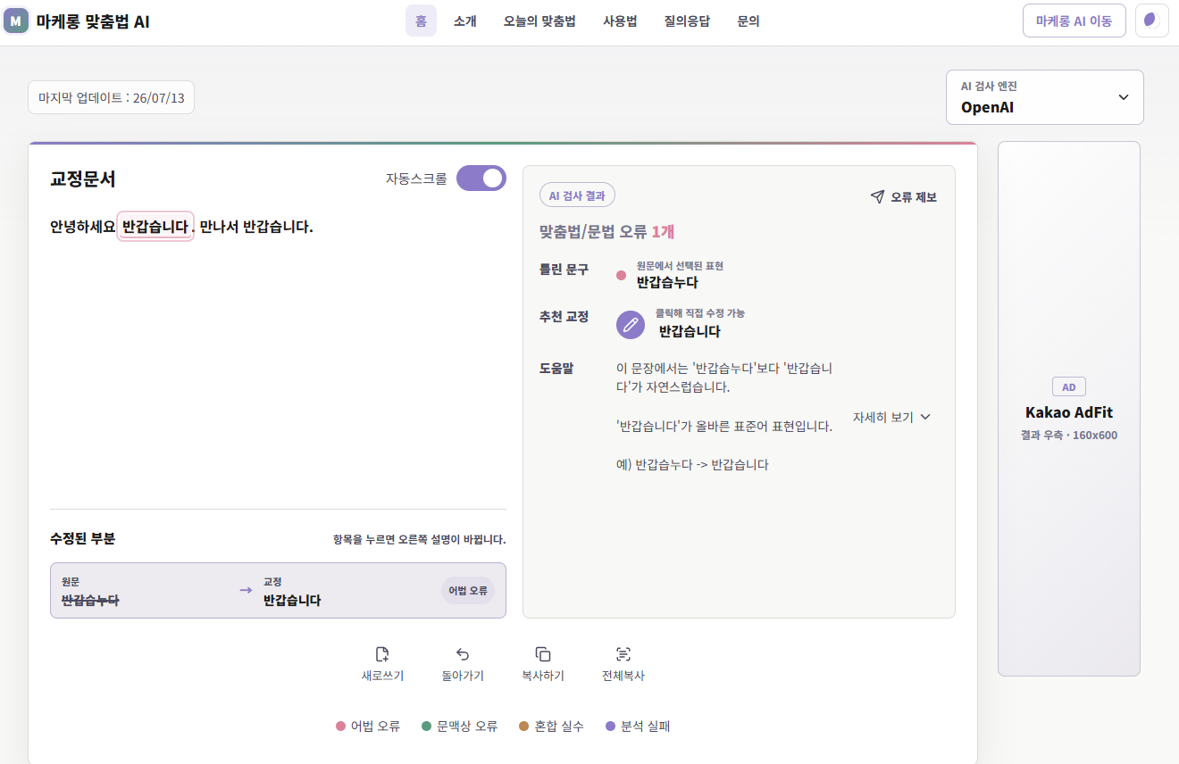Toggle the dark mode moon icon
The image size is (1179, 764).
pos(1152,21)
